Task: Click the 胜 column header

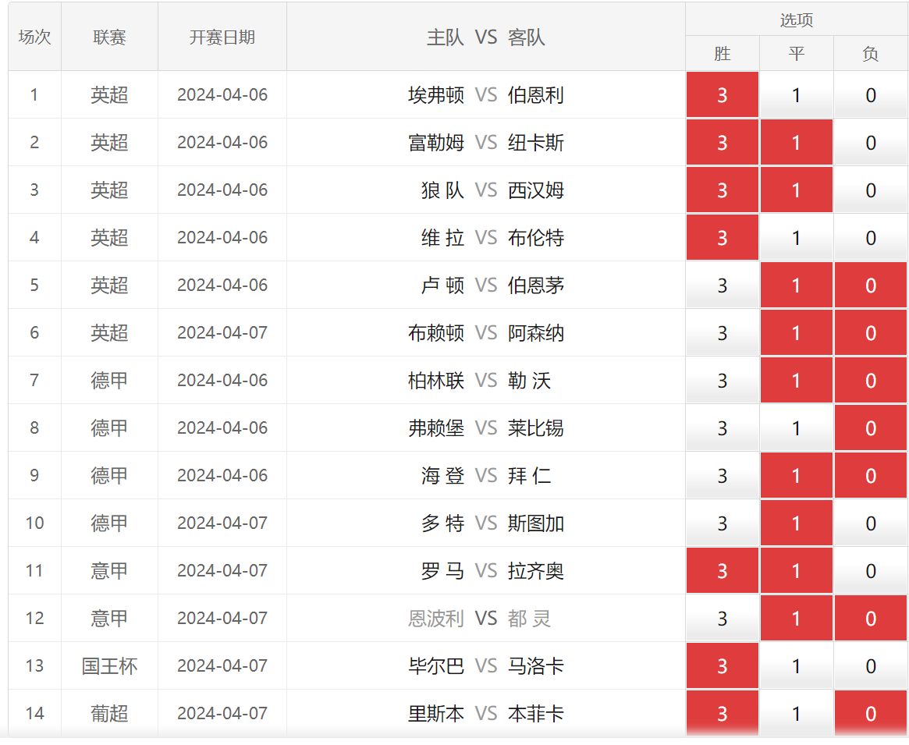Action: (x=722, y=53)
